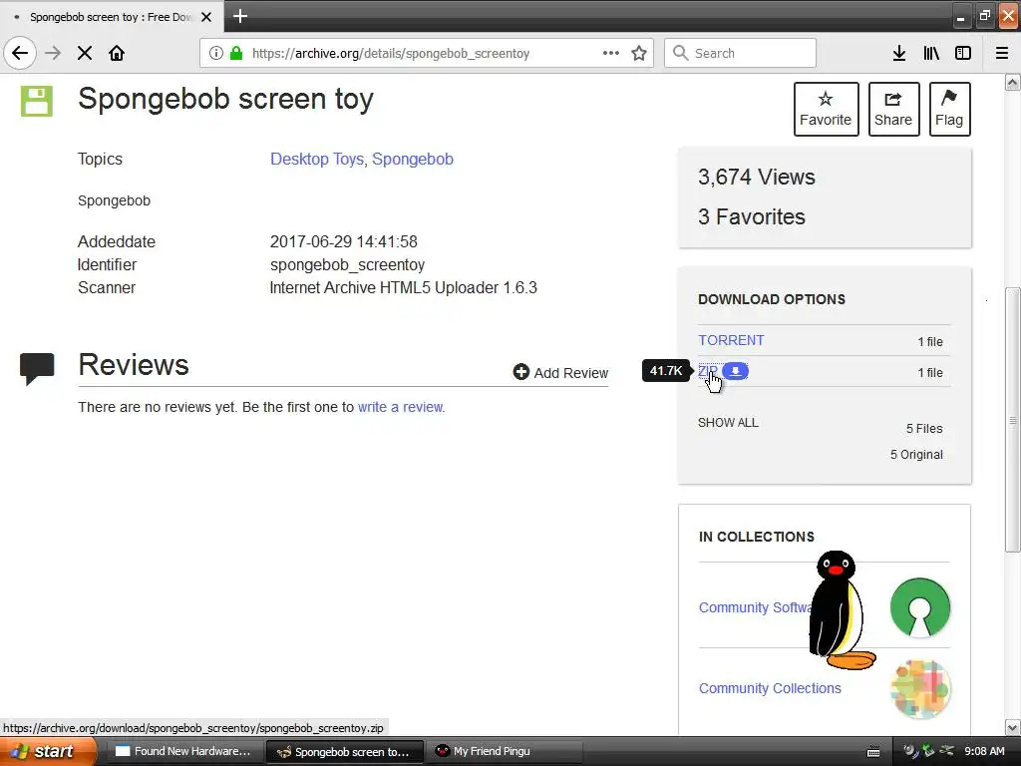Click the green floppy disk software icon

click(37, 101)
